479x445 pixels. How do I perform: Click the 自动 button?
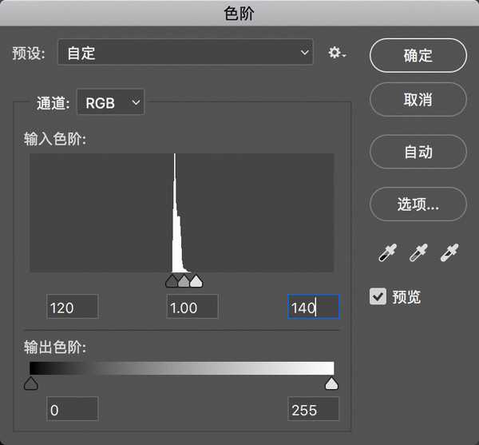coord(418,152)
